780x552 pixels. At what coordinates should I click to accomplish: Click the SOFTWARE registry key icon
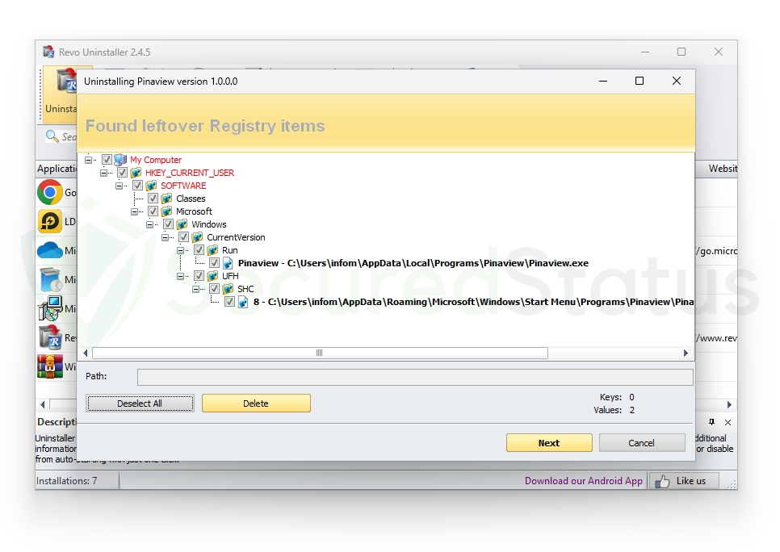coord(151,186)
